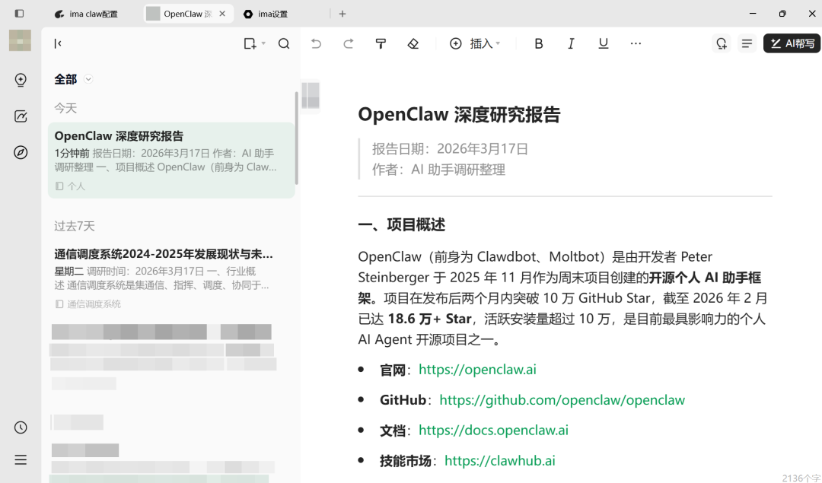Switch to the ima claw配置 tab
The height and width of the screenshot is (483, 822).
pos(87,14)
